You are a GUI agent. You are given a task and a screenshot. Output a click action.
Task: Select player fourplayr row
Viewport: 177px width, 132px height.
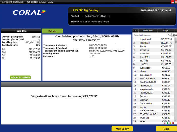153,96
